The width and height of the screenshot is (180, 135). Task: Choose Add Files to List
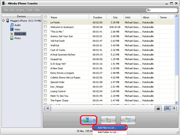(110, 128)
